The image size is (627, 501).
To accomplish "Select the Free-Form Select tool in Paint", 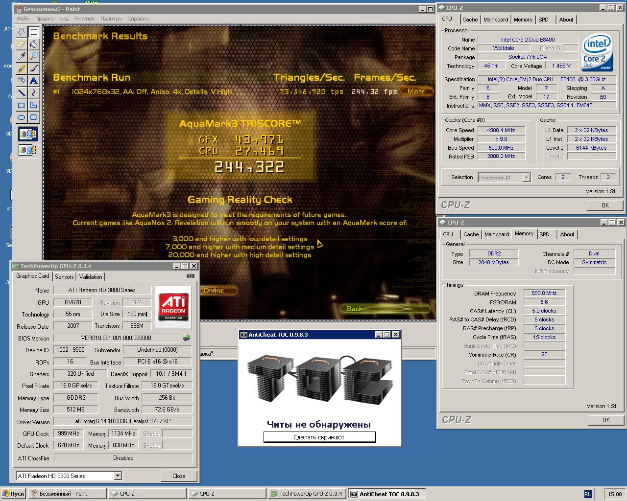I will pyautogui.click(x=22, y=32).
